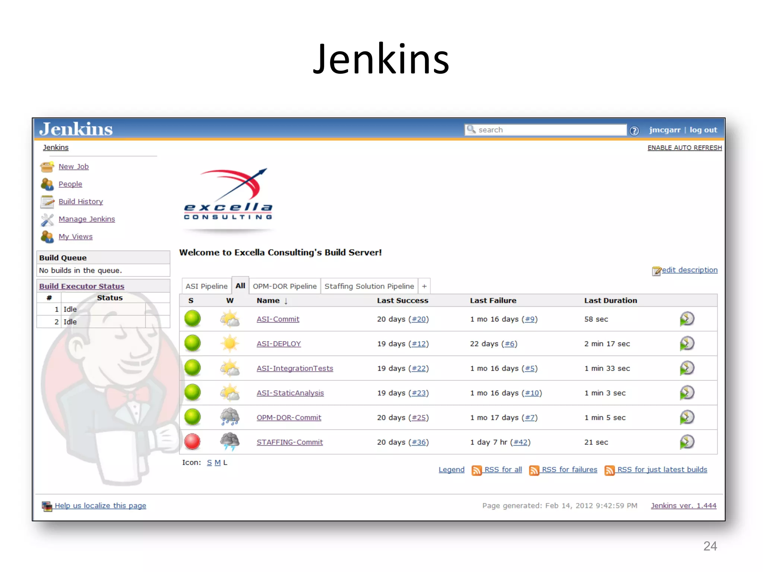The height and width of the screenshot is (572, 763).
Task: Select the All view tab
Action: [240, 286]
